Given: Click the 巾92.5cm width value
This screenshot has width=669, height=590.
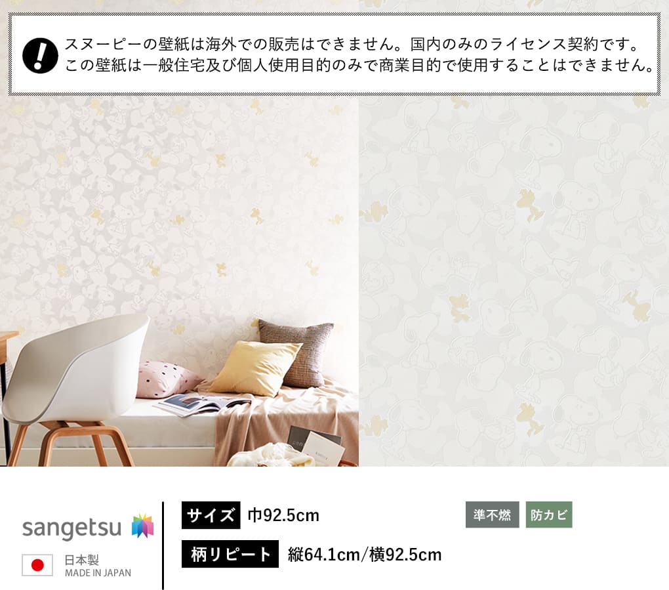Looking at the screenshot, I should pos(283,515).
